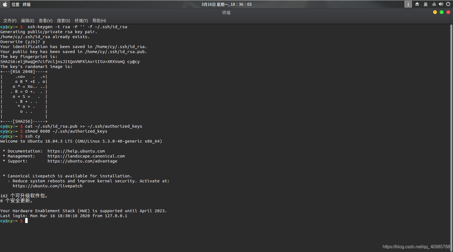Image resolution: width=453 pixels, height=252 pixels.
Task: Select workspace 1 indicator
Action: pyautogui.click(x=408, y=4)
